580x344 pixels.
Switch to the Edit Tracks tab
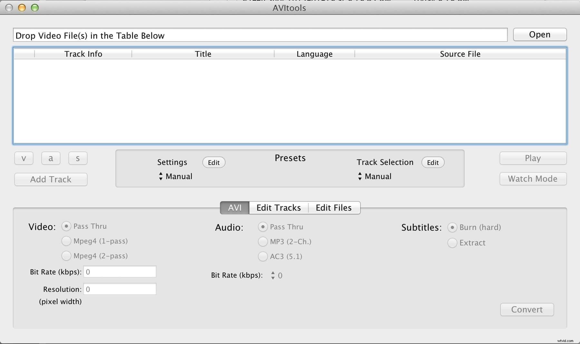click(278, 208)
